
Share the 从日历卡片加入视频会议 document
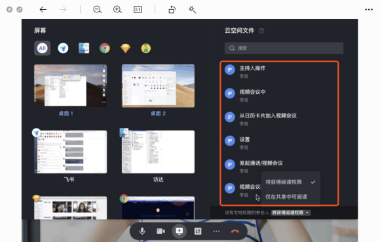tap(279, 119)
